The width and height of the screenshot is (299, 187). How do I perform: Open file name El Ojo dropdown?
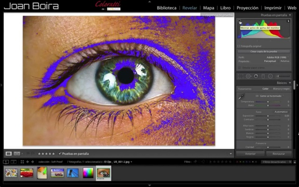coord(118,162)
